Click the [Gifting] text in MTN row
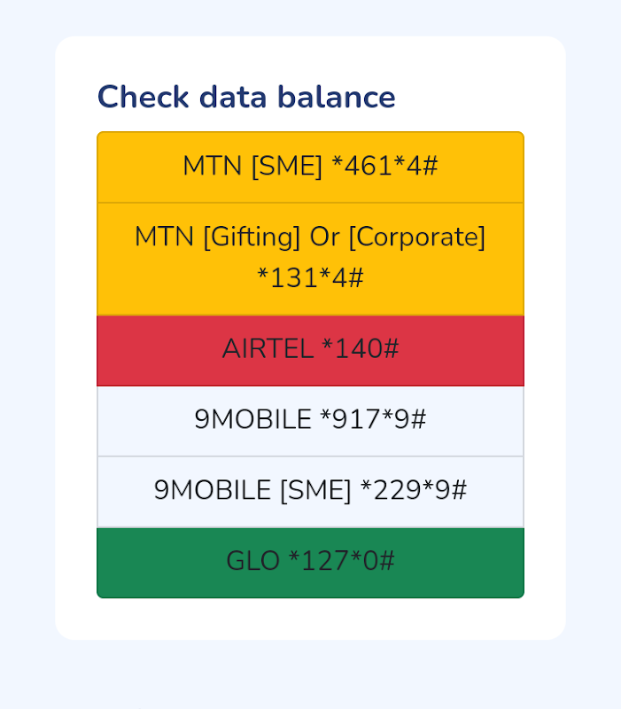The width and height of the screenshot is (621, 709). [252, 237]
